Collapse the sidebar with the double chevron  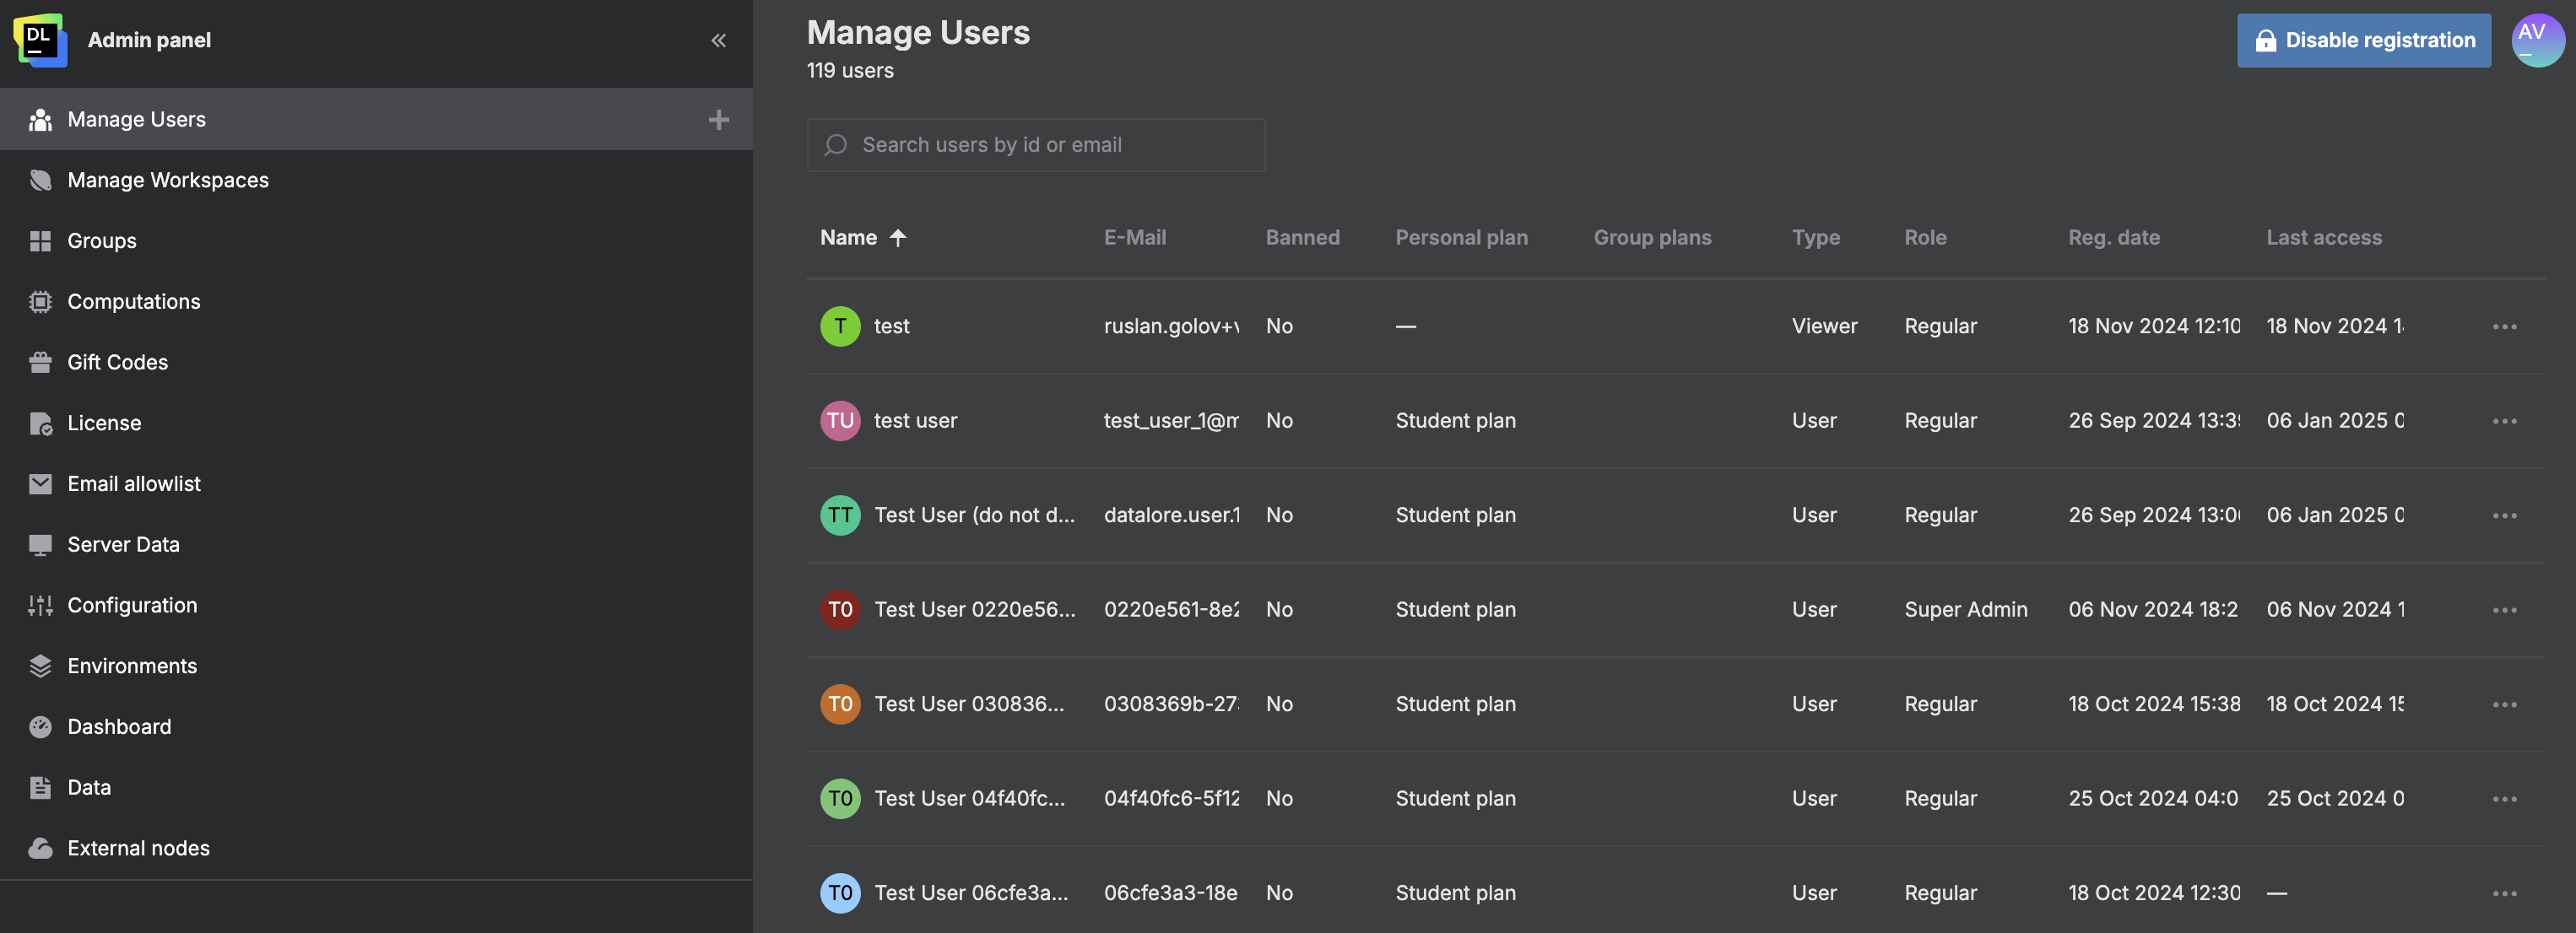[718, 40]
